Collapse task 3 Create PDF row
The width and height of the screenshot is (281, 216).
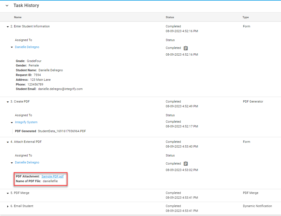[x=8, y=102]
